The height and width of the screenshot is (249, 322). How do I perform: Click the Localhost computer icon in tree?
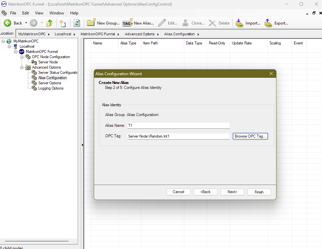(15, 46)
